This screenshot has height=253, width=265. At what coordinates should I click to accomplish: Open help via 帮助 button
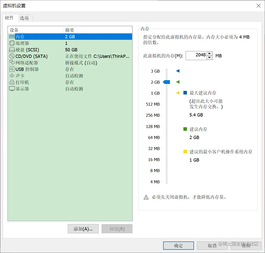pos(246,245)
